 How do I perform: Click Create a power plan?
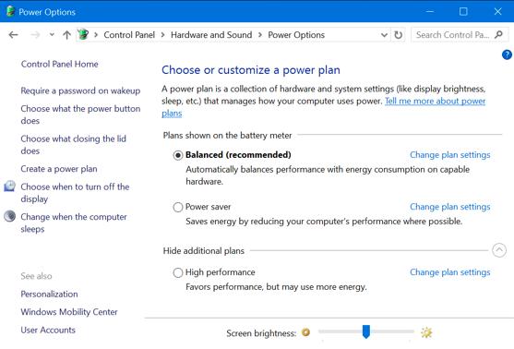click(x=59, y=169)
